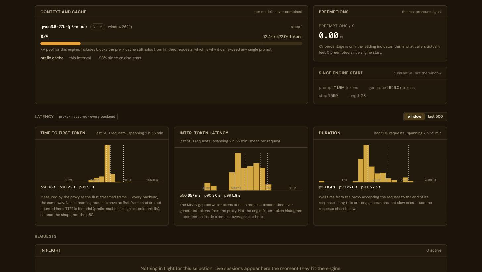Viewport: 482px width, 272px height.
Task: Click the Since Engine Start heading
Action: (x=341, y=73)
